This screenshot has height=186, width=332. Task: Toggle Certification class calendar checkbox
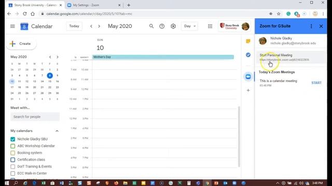12,160
